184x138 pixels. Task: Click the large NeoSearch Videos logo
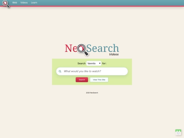tap(92, 50)
